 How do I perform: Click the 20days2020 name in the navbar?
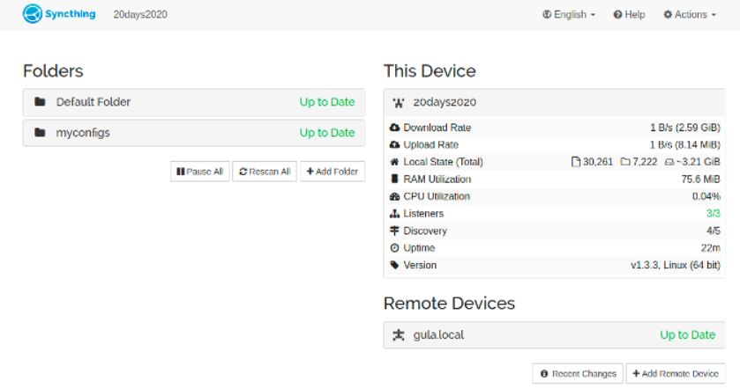point(140,15)
